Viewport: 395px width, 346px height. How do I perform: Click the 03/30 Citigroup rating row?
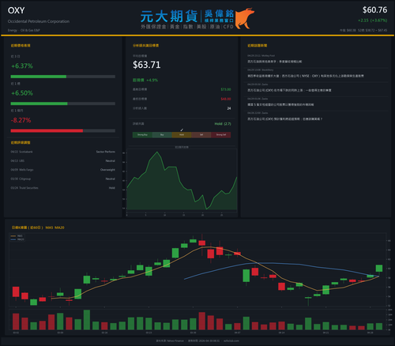63,179
